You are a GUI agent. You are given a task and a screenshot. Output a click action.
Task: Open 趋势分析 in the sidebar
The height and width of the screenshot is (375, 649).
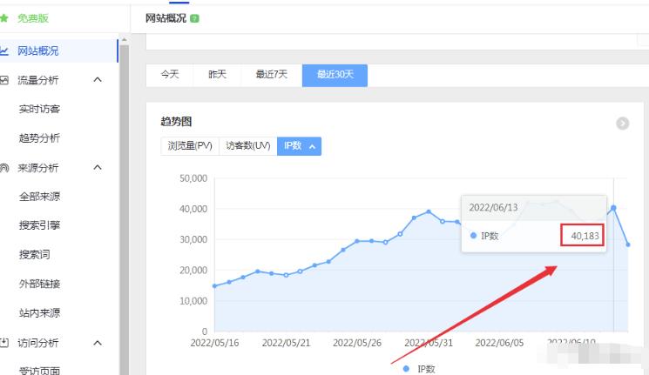pyautogui.click(x=39, y=138)
